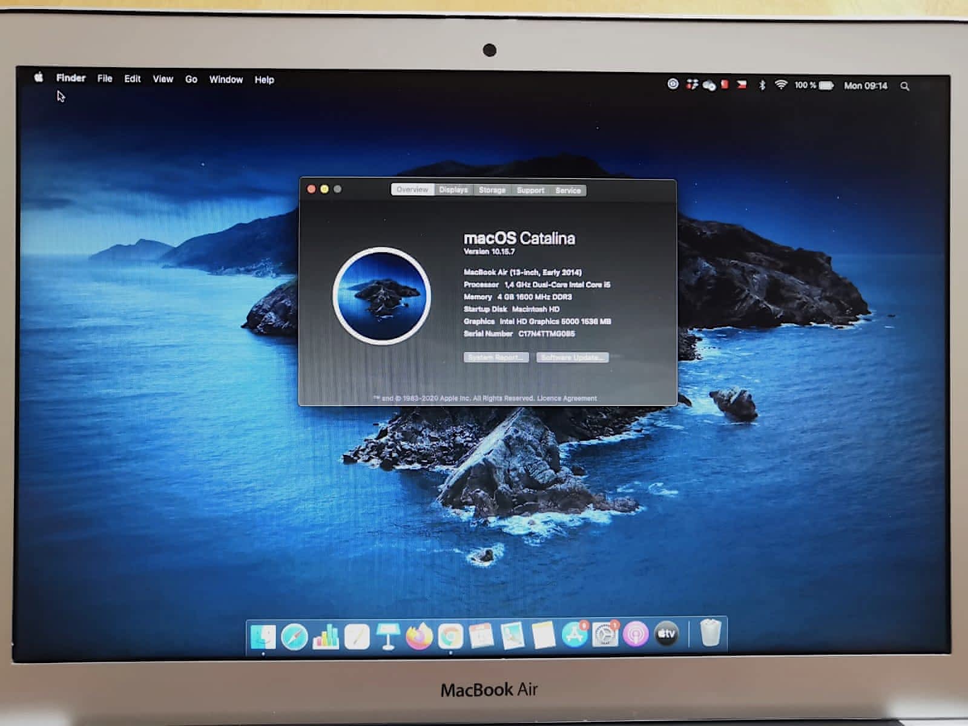Minimize the About This Mac window
968x726 pixels.
[324, 189]
